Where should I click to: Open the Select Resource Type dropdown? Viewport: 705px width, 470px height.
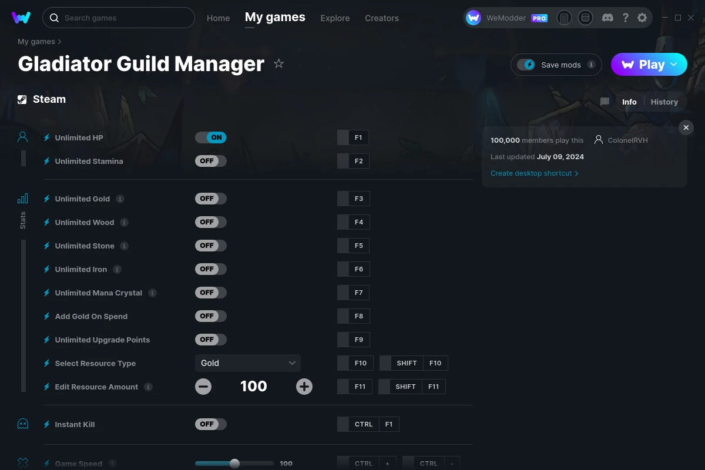[247, 362]
